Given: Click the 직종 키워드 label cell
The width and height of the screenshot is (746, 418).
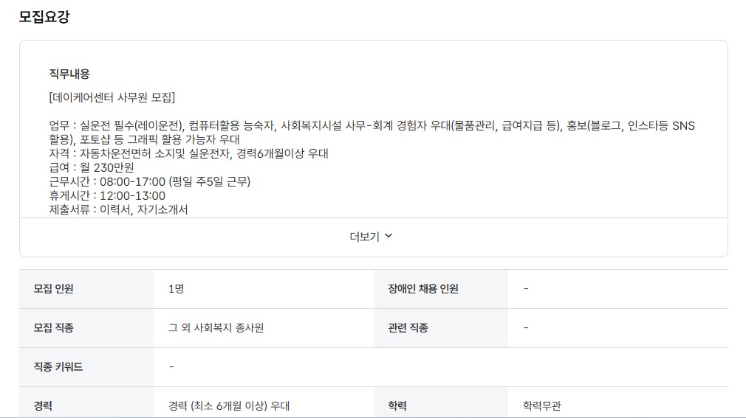Looking at the screenshot, I should click(86, 366).
